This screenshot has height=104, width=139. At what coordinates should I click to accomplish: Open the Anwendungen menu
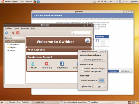point(11,1)
